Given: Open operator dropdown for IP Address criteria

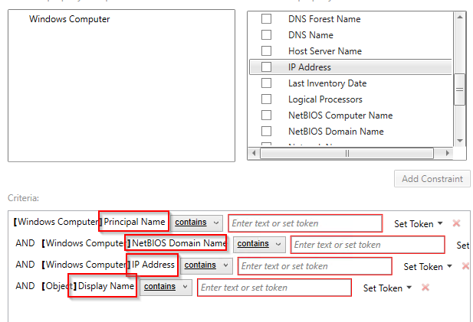Looking at the screenshot, I should (206, 265).
